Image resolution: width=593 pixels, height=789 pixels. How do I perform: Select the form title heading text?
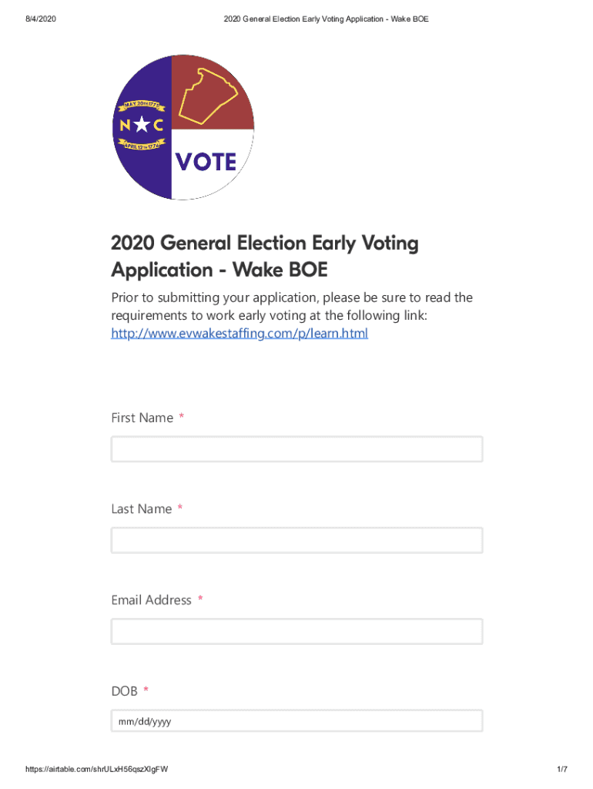tap(265, 256)
